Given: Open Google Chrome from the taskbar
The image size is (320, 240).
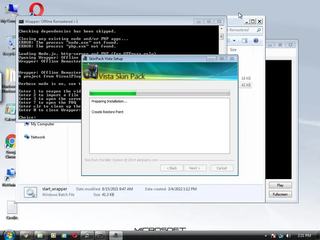Looking at the screenshot, I should pyautogui.click(x=26, y=236).
